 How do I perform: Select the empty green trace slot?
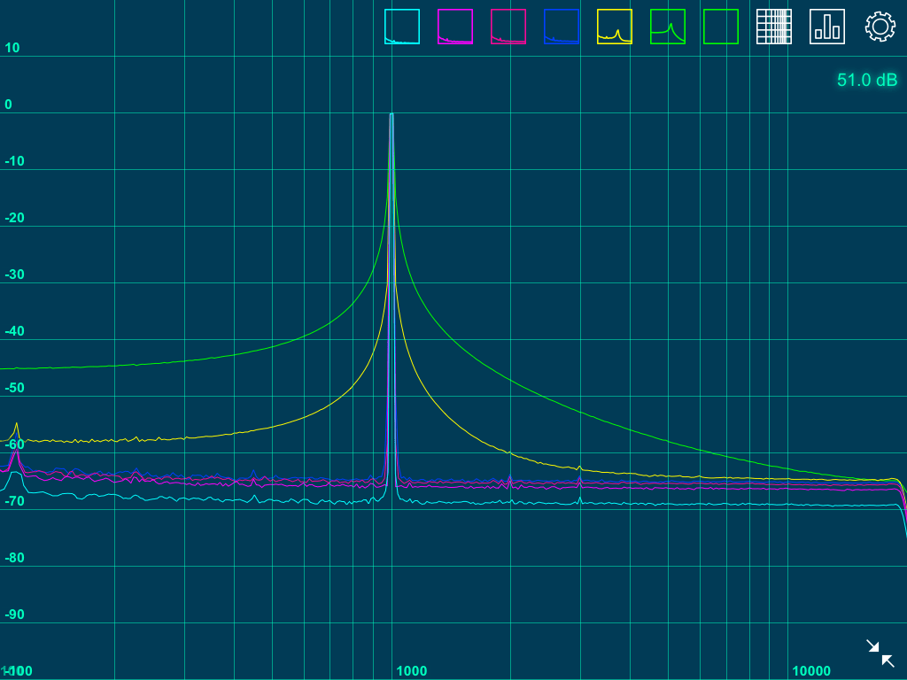(x=722, y=27)
